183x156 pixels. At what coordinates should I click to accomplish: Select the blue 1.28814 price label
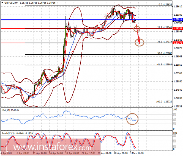(x=177, y=19)
